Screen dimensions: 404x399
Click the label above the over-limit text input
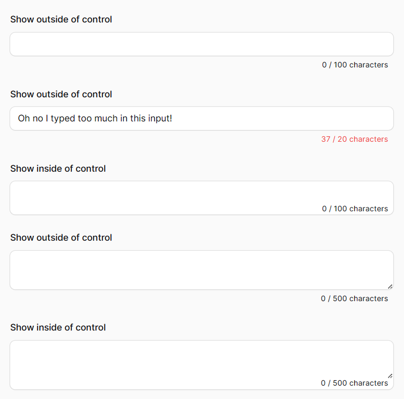(61, 94)
